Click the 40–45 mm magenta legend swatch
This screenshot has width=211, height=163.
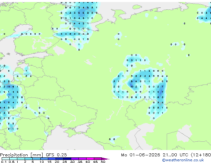90,159
